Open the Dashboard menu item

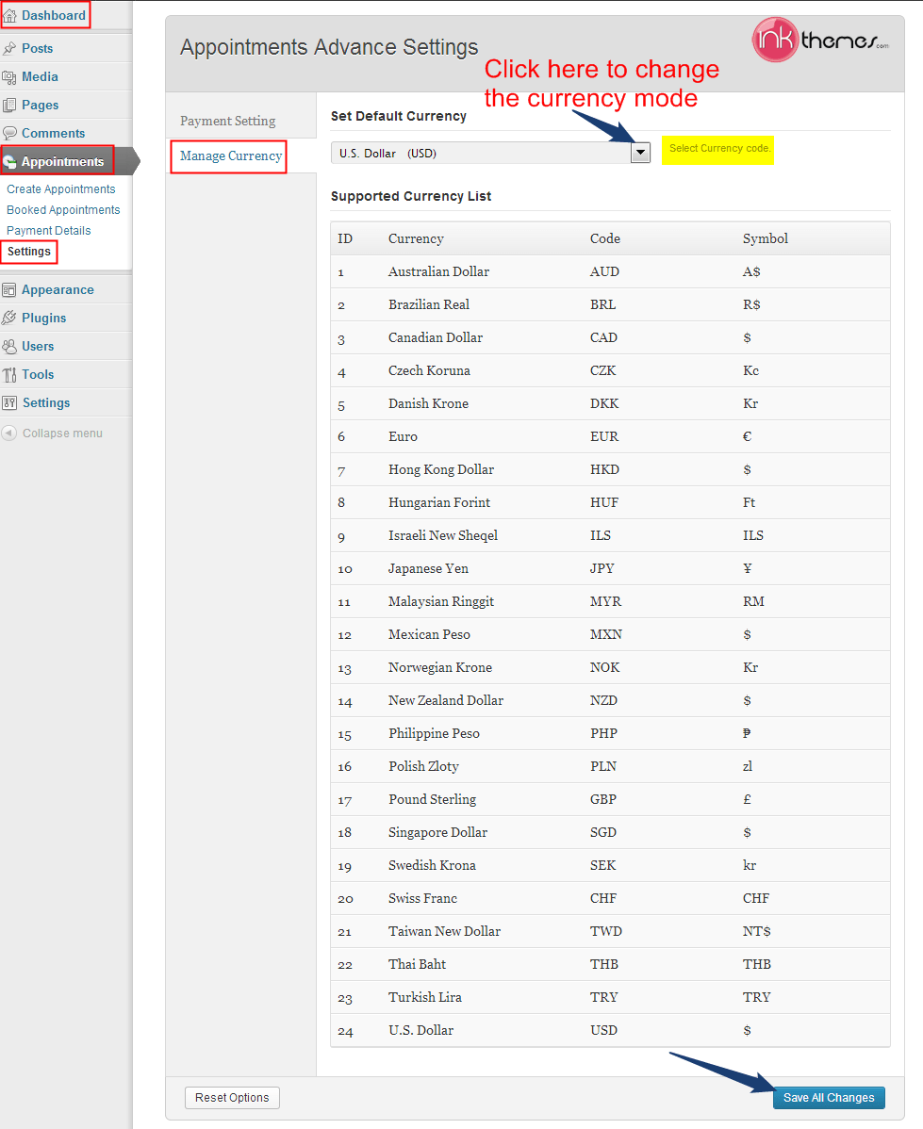[x=54, y=16]
